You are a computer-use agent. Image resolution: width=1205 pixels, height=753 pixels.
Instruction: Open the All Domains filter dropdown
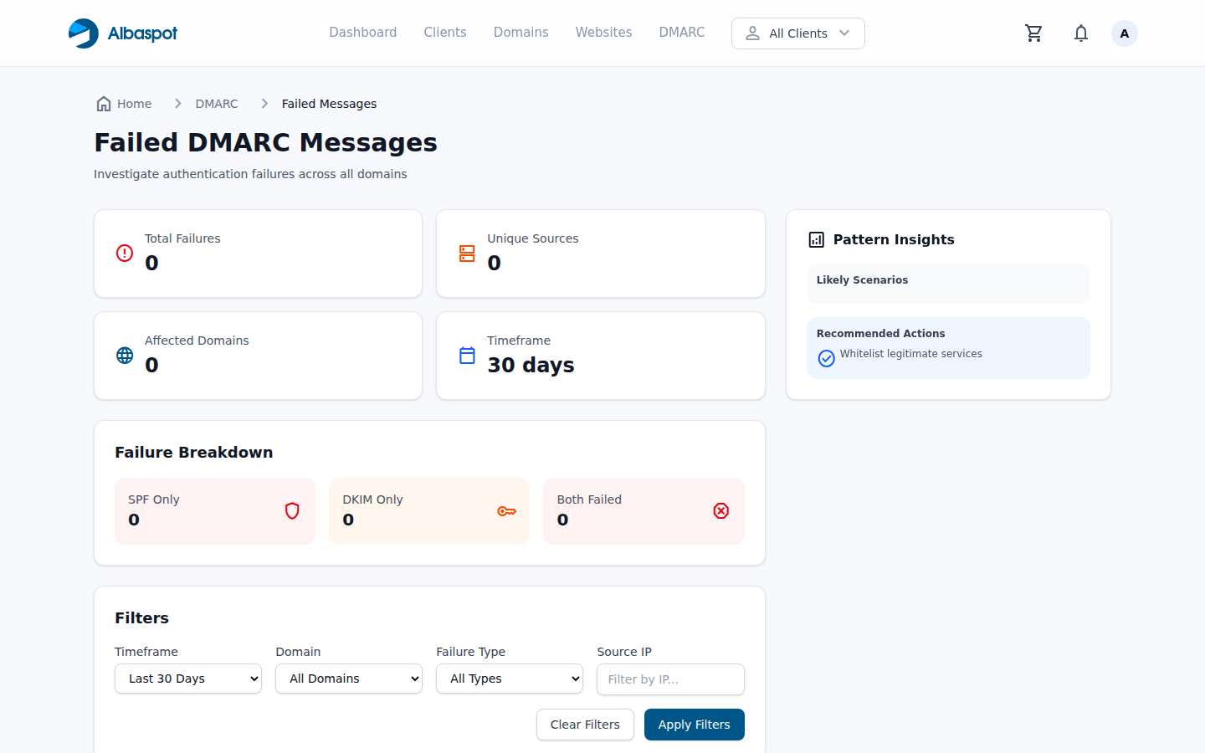348,679
